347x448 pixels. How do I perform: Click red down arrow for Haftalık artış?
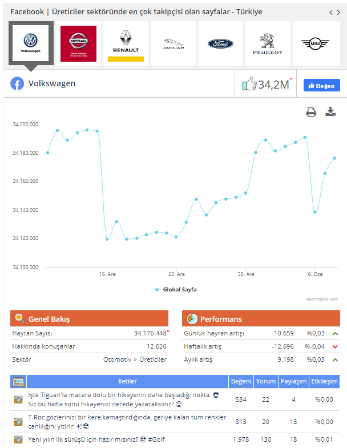tap(336, 346)
